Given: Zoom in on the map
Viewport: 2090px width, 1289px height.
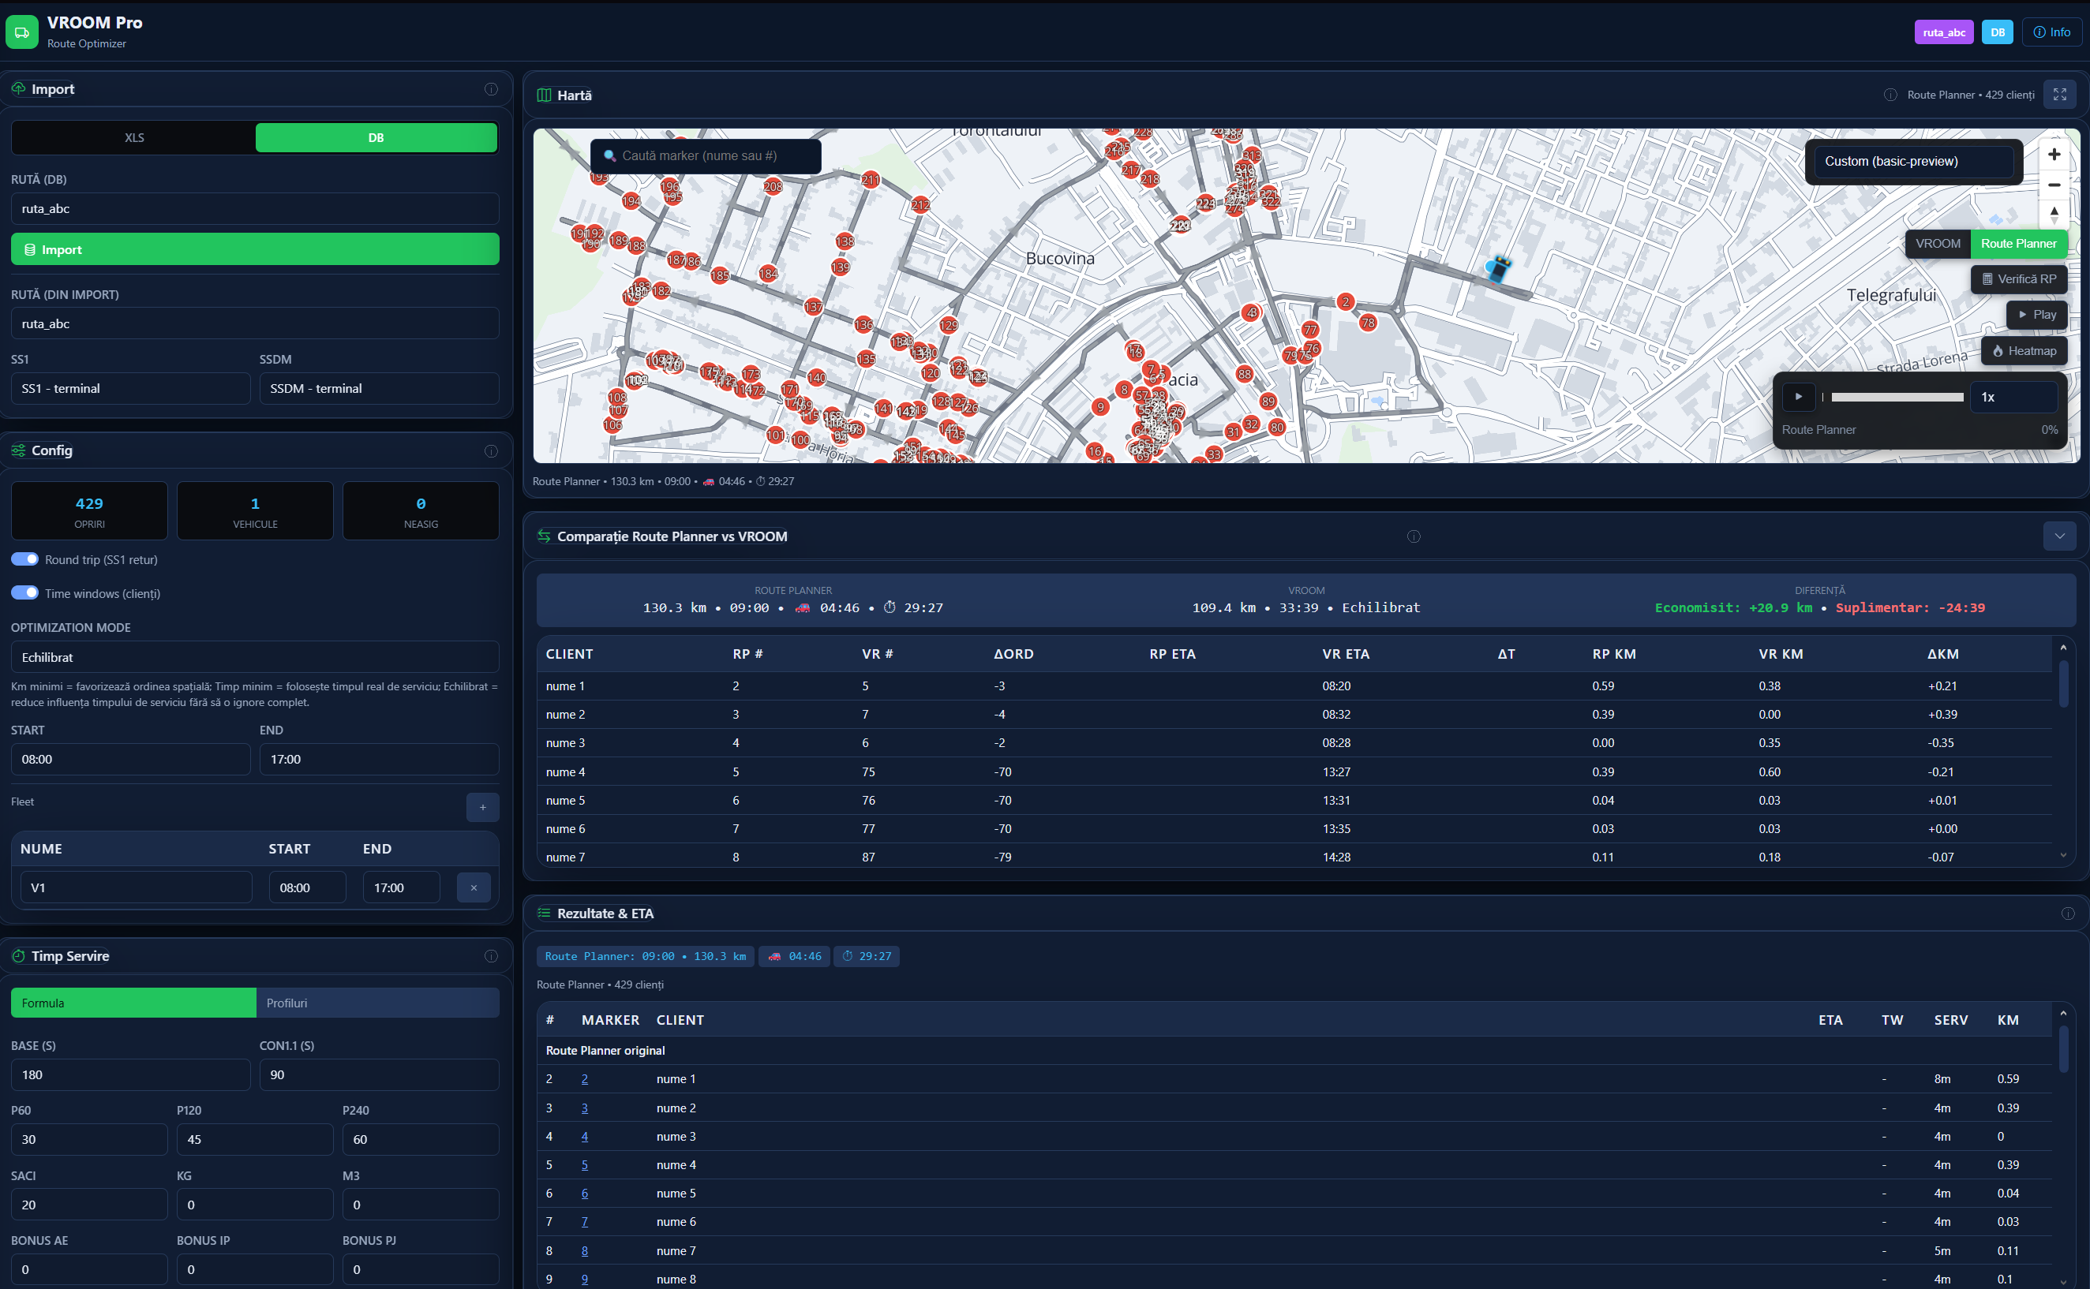Looking at the screenshot, I should 2054,155.
